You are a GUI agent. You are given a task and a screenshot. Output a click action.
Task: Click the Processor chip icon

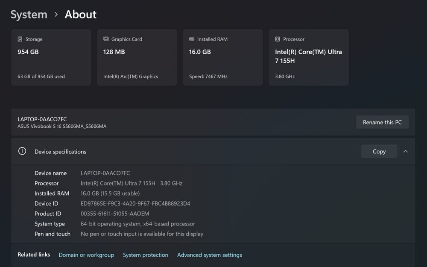pos(278,39)
